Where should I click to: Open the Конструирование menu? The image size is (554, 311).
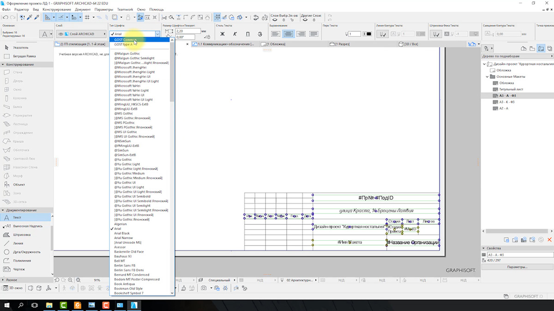click(56, 9)
